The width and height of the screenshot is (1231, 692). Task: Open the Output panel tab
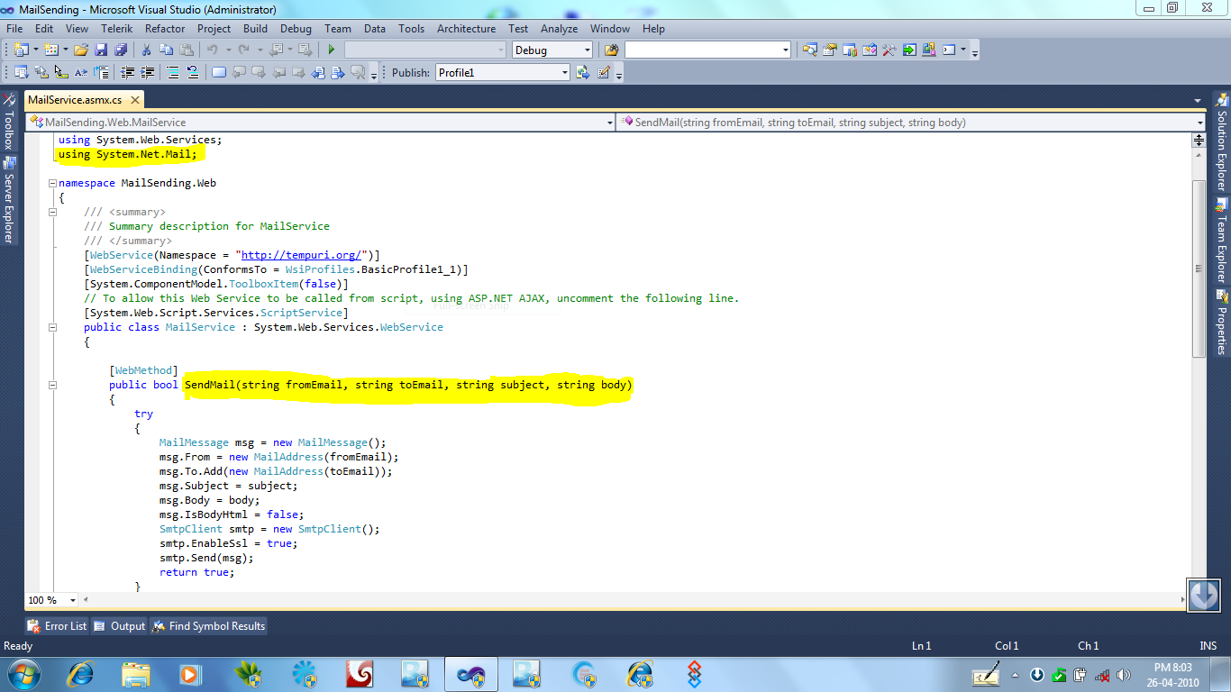click(x=120, y=626)
